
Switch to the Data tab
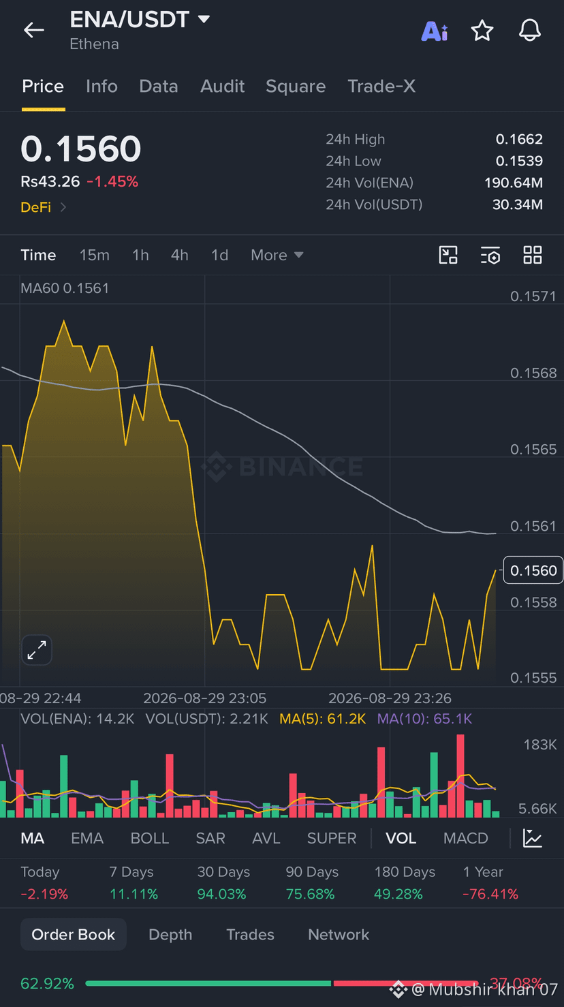click(159, 87)
